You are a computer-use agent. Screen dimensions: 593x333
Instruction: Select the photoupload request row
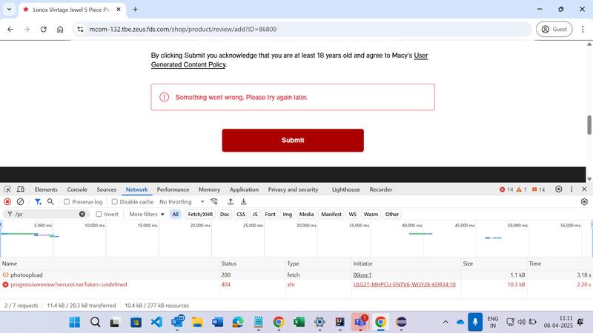(296, 275)
